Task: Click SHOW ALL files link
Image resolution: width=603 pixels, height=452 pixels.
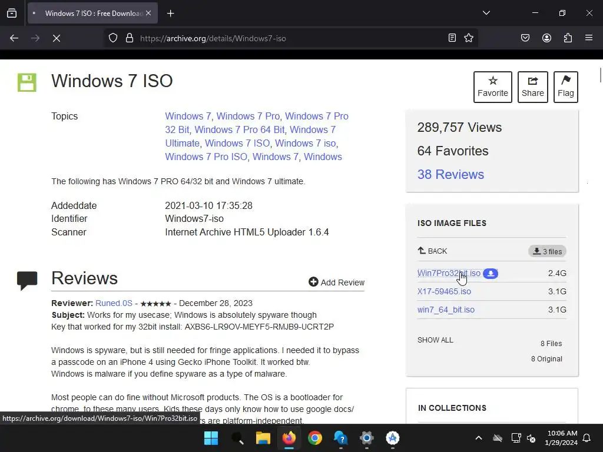Action: (x=435, y=340)
